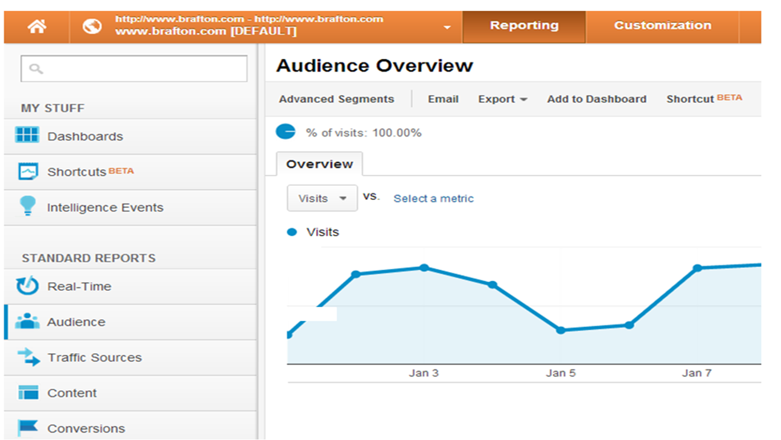The image size is (781, 440).
Task: Open the Export dropdown
Action: coord(502,99)
